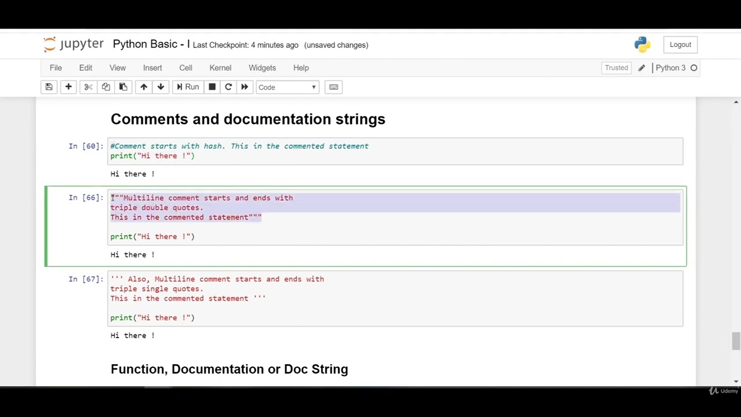Move selected cell down arrow
The height and width of the screenshot is (417, 741).
[160, 87]
